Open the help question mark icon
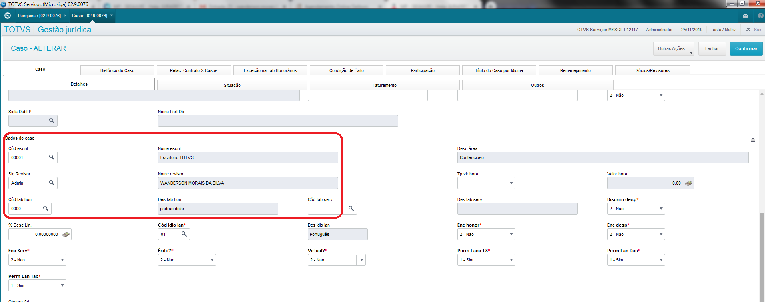The height and width of the screenshot is (307, 766). (760, 16)
